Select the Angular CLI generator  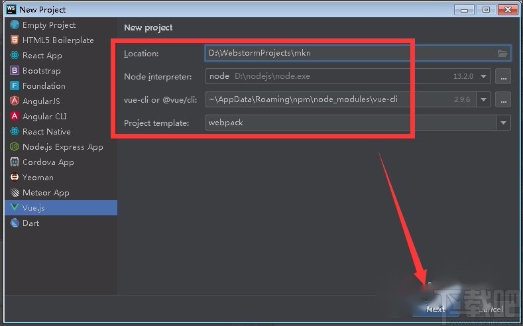[61, 117]
